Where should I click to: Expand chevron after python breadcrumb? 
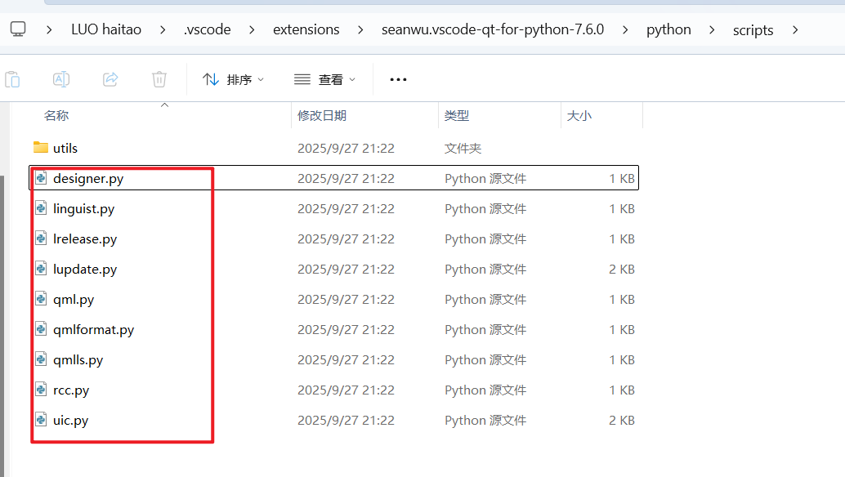pyautogui.click(x=712, y=29)
